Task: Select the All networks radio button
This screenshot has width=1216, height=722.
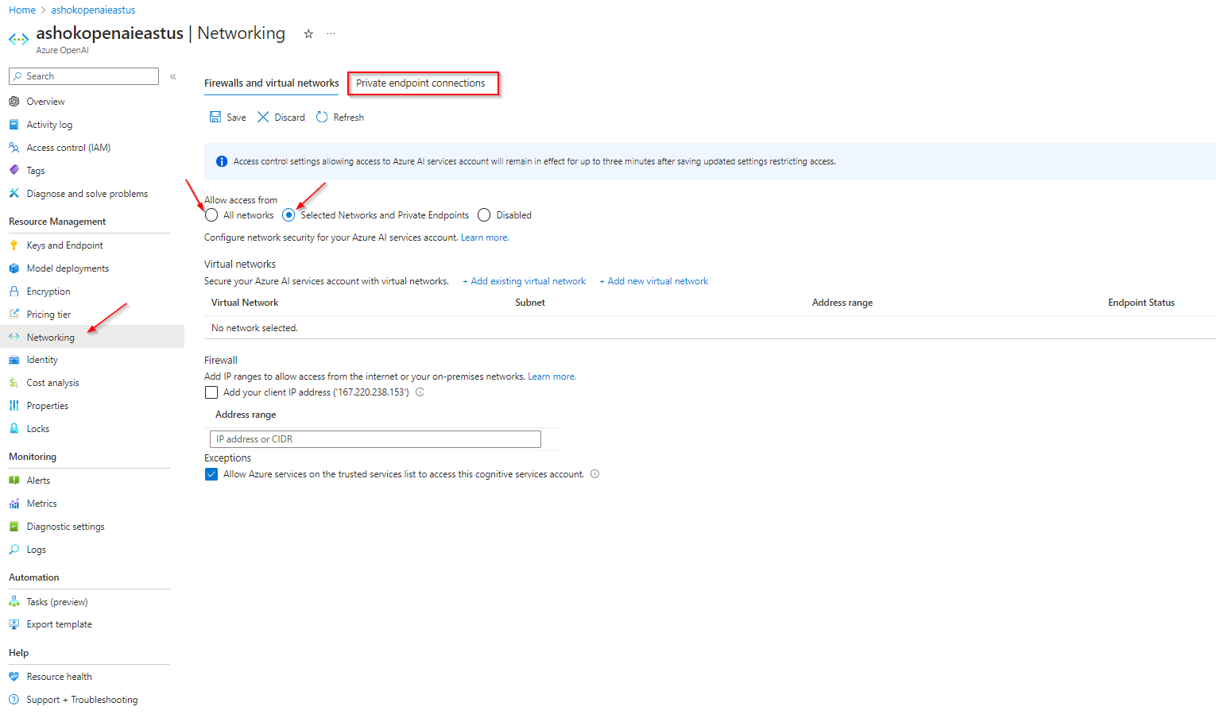Action: 211,215
